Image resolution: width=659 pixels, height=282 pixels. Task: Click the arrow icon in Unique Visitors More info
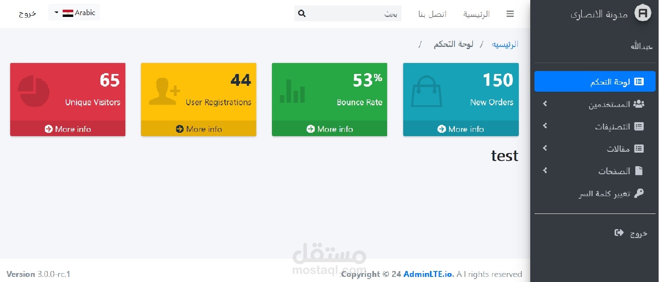(49, 129)
